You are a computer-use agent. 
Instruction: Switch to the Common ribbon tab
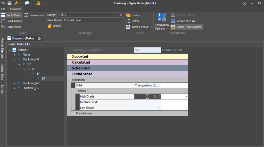(15, 9)
